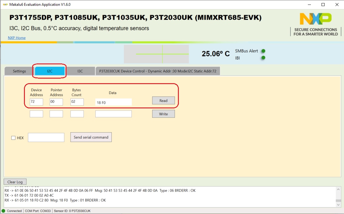This screenshot has width=344, height=214.
Task: Click the green Connected status icon
Action: [x=3, y=211]
